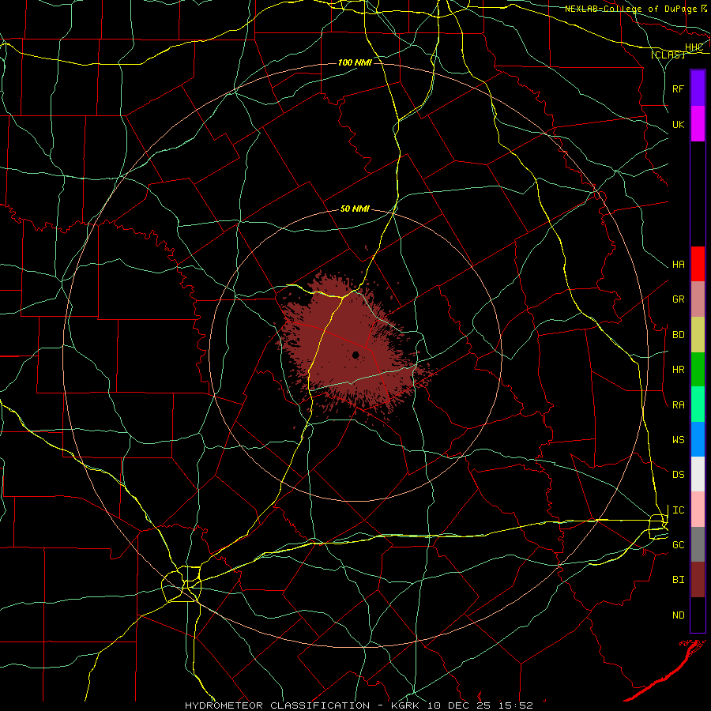Click the UK legend label
This screenshot has width=711, height=711.
tap(678, 125)
